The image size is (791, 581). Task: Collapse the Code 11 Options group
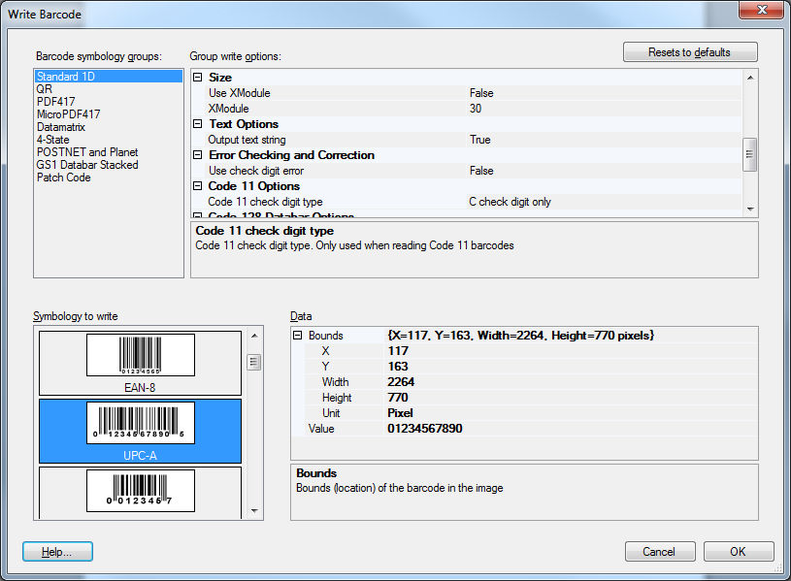click(x=198, y=186)
